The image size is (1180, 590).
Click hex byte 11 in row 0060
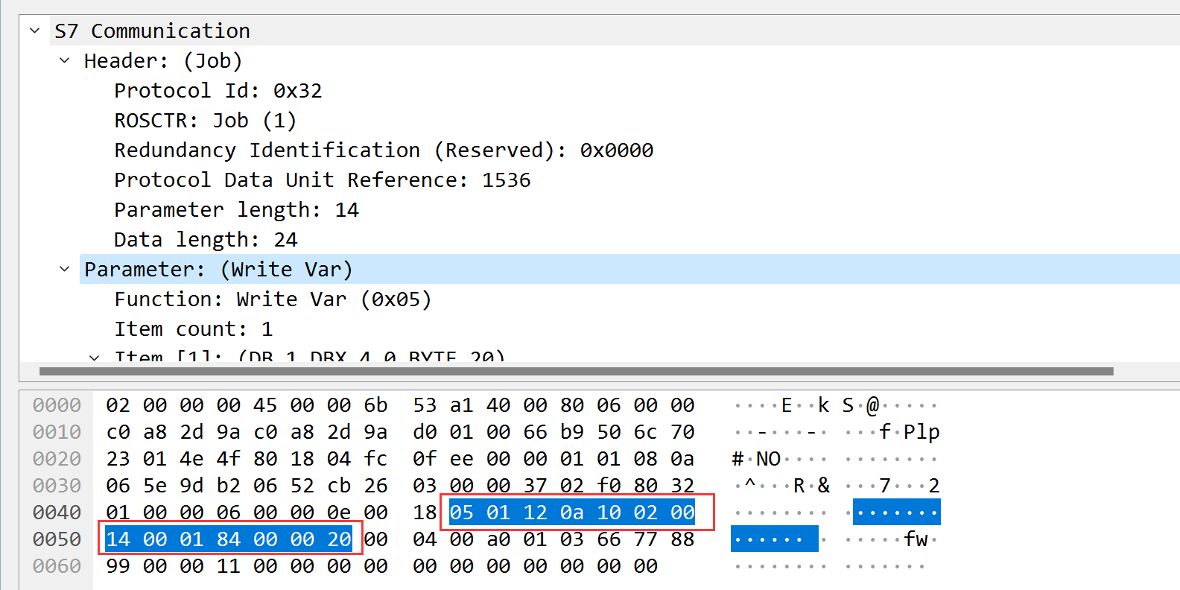229,566
